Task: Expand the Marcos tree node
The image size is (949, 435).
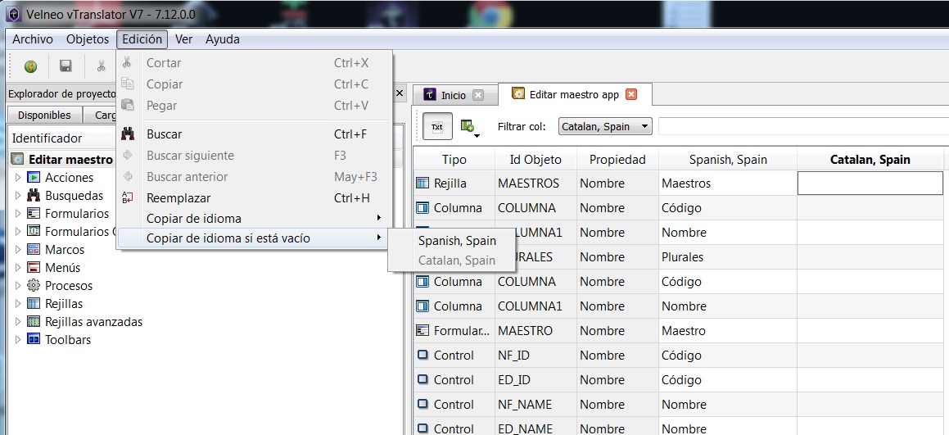Action: 17,250
